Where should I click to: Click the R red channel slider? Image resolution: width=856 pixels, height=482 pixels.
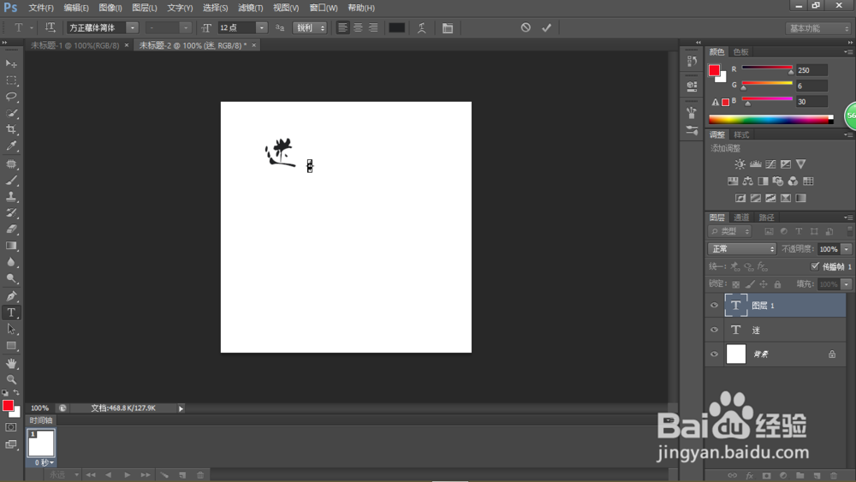coord(767,68)
